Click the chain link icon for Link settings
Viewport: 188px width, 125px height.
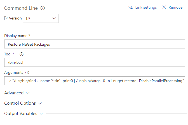coord(131,7)
